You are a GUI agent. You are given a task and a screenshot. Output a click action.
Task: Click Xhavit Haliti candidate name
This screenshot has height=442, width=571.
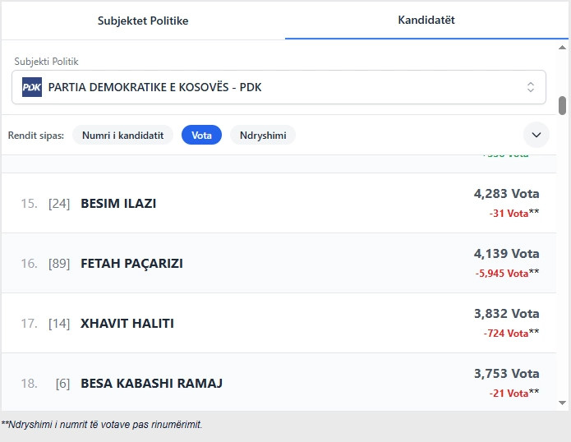[x=127, y=324]
